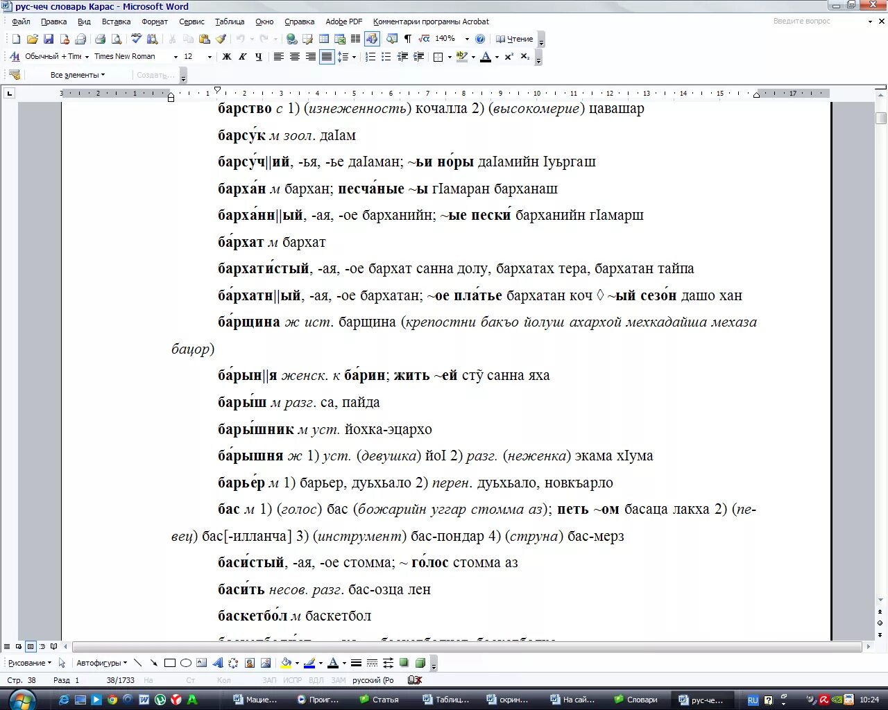This screenshot has width=888, height=710.
Task: Select the Arrow drawing tool
Action: coord(153,663)
